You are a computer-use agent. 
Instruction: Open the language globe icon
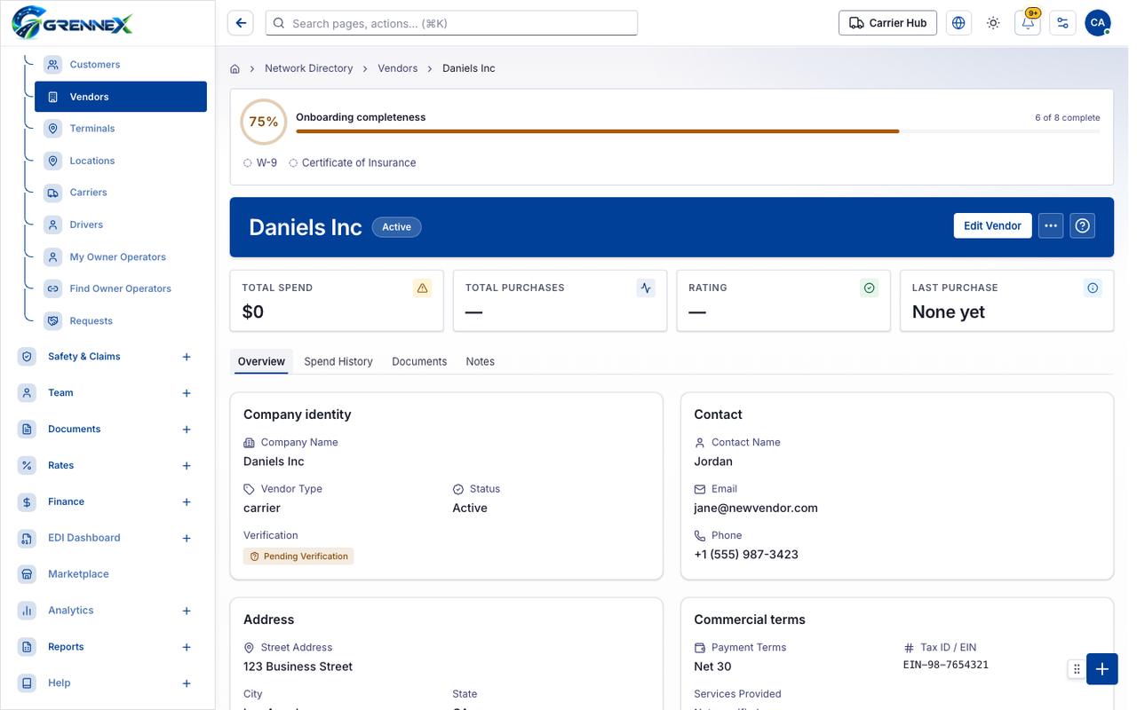click(958, 23)
